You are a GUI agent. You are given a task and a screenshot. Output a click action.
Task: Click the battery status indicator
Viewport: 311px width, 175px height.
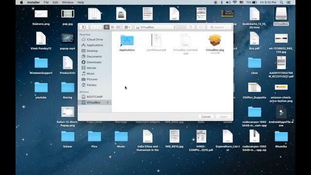point(252,2)
